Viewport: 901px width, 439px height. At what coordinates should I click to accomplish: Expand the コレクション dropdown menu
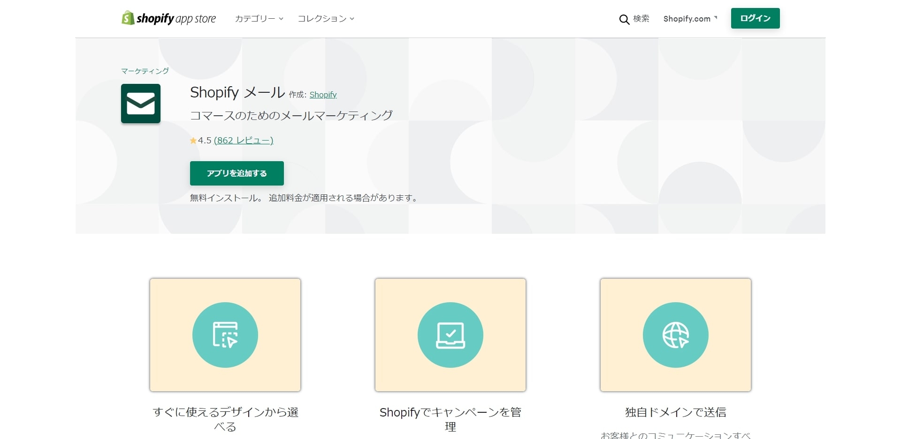click(x=326, y=19)
